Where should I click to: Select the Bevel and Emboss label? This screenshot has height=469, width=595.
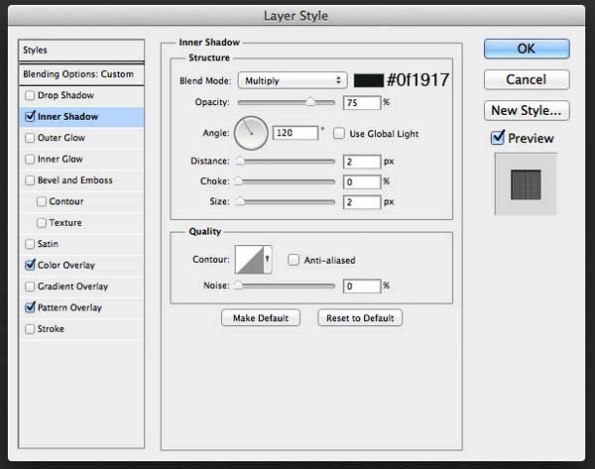[x=75, y=180]
